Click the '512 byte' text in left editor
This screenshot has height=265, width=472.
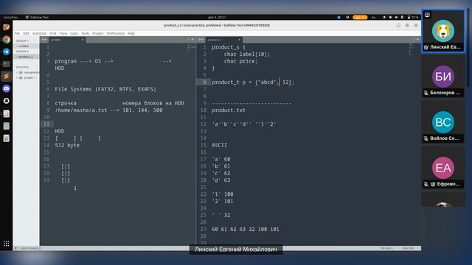pyautogui.click(x=67, y=145)
